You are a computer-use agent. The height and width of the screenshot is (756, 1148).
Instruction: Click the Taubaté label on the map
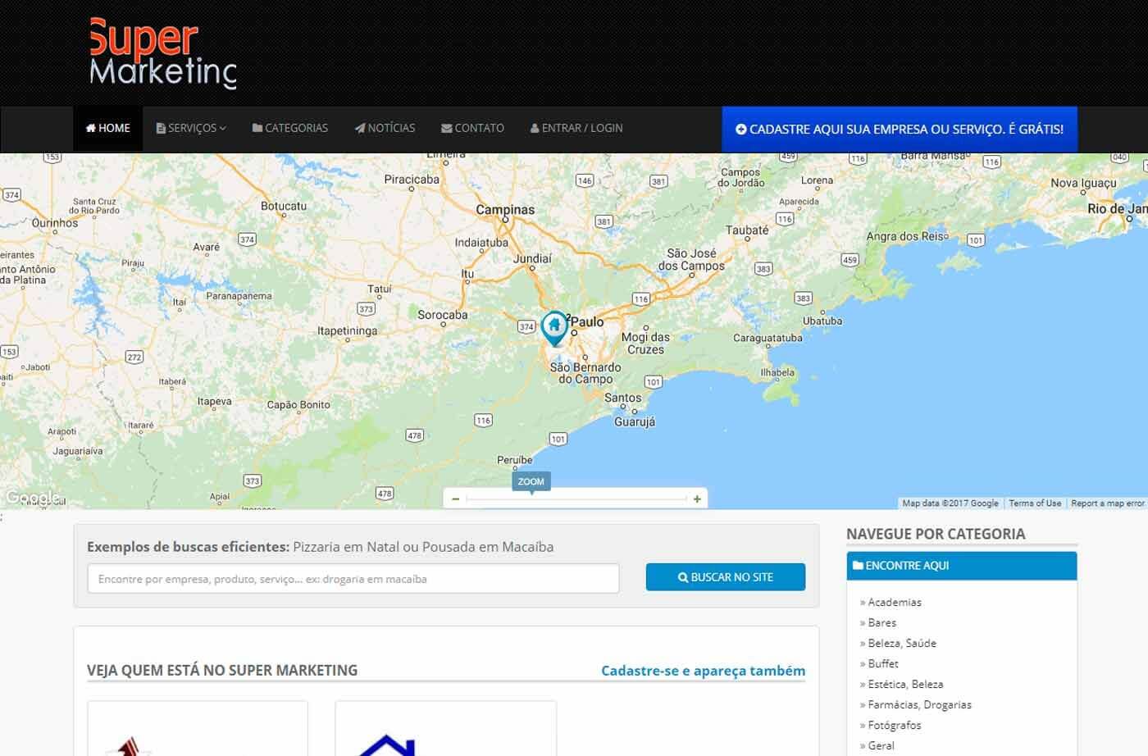point(747,230)
